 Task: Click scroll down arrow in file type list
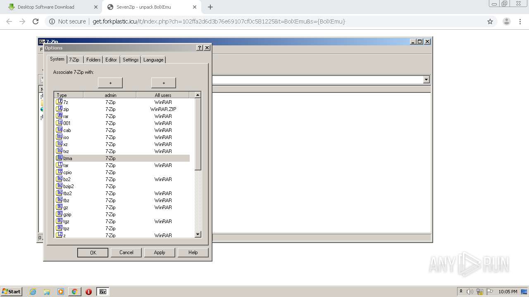pyautogui.click(x=198, y=234)
